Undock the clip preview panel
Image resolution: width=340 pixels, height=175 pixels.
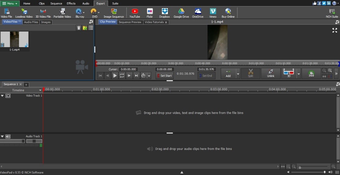(x=337, y=22)
